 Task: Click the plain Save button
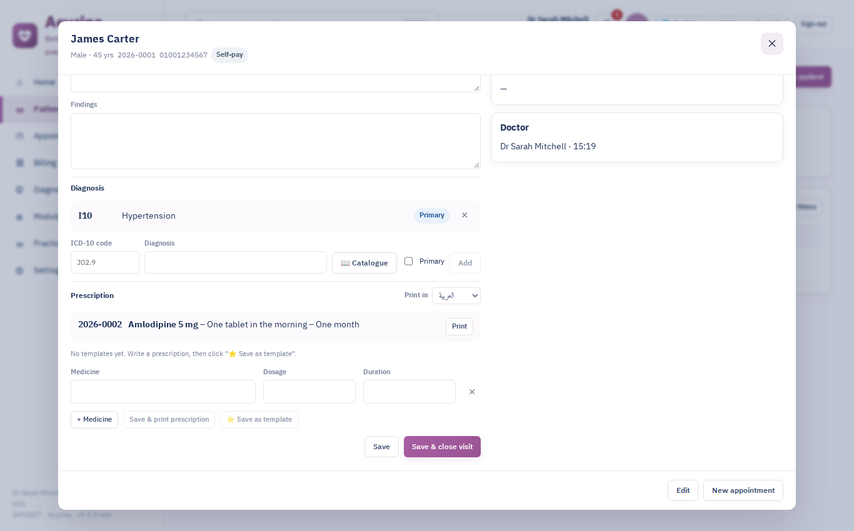(x=381, y=447)
